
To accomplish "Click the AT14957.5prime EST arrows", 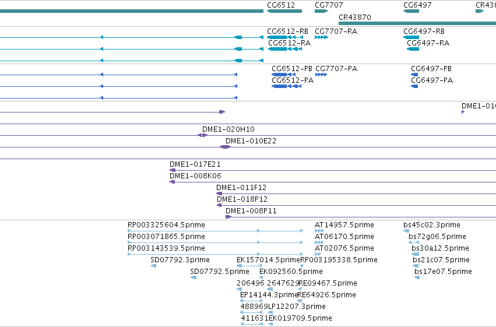I will click(x=319, y=231).
